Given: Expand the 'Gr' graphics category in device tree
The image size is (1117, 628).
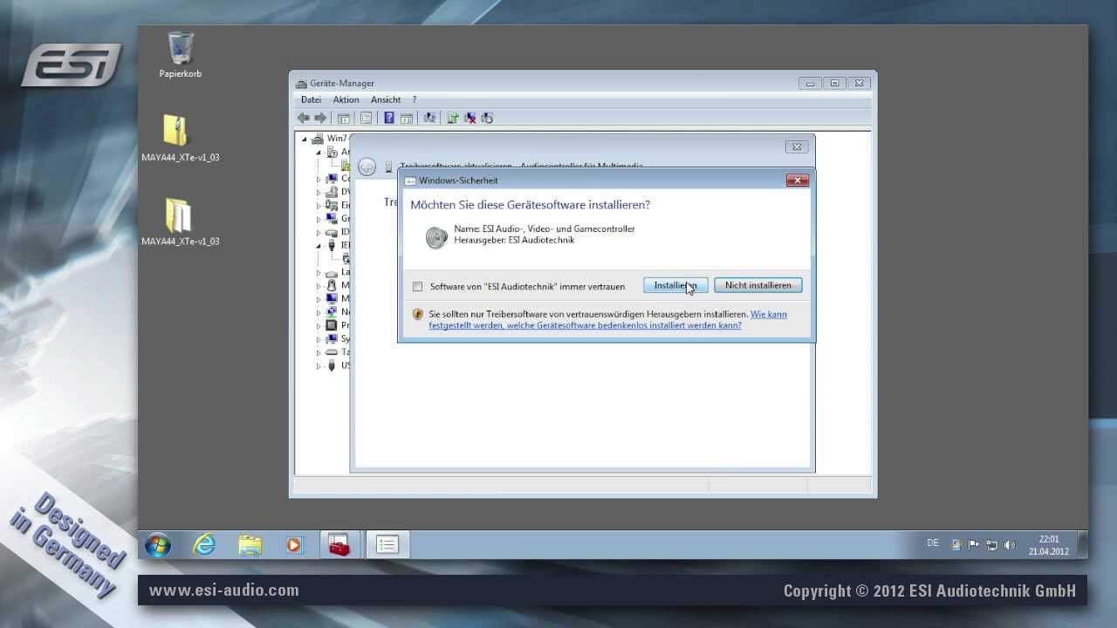Looking at the screenshot, I should 319,219.
